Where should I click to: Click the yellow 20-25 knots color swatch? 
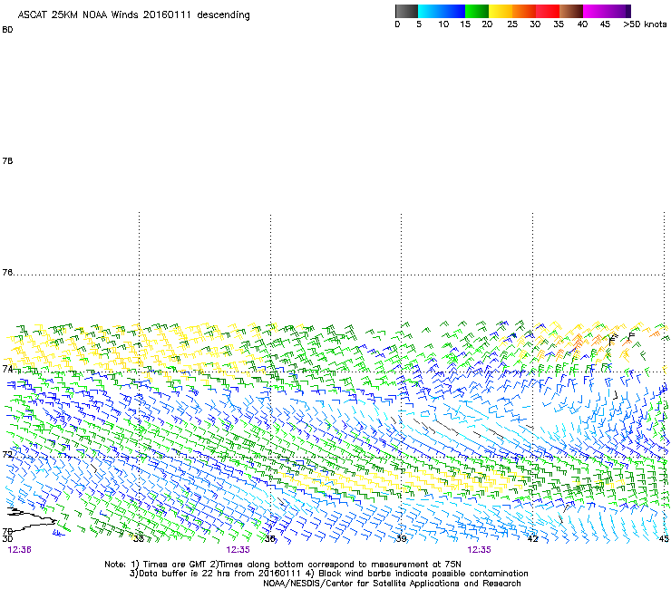click(x=501, y=11)
